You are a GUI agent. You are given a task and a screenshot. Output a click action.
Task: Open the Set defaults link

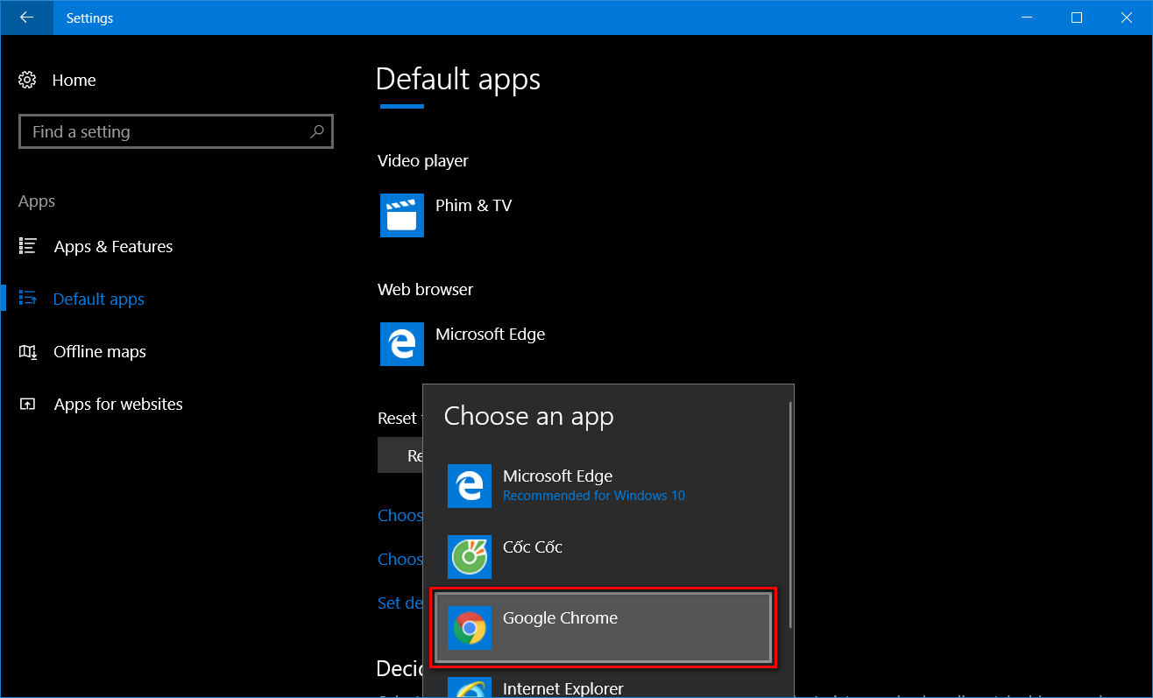400,603
